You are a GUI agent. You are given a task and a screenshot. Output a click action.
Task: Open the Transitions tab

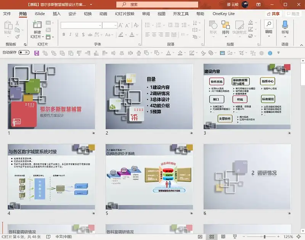[x=88, y=14]
